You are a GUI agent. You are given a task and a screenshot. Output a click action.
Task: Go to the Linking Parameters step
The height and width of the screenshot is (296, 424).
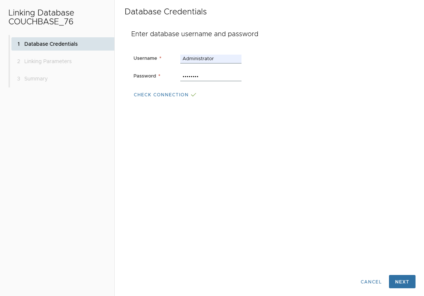[48, 61]
